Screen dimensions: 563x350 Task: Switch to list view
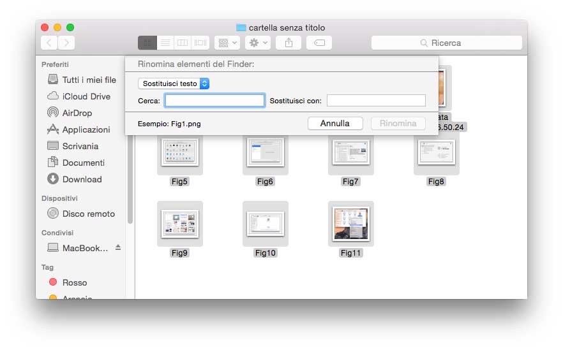click(x=165, y=43)
